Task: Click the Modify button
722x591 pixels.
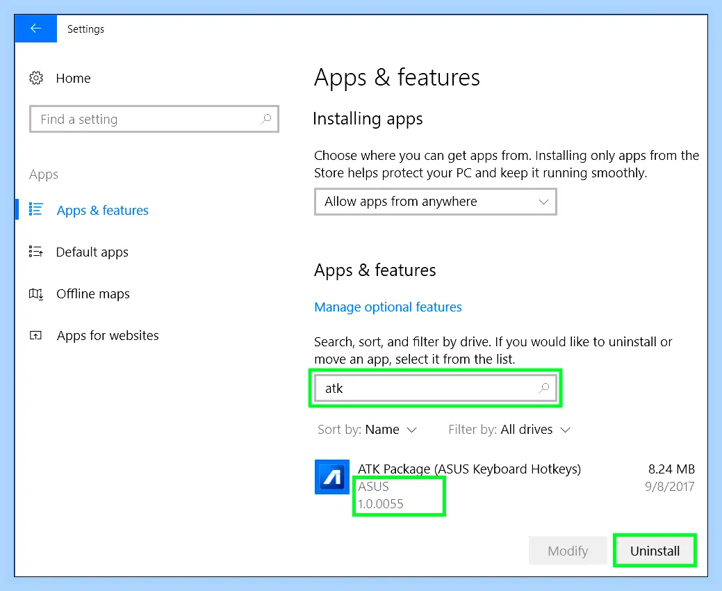Action: coord(568,551)
